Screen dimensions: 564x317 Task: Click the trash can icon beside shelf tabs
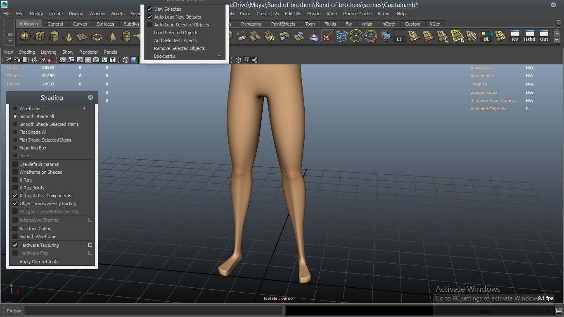559,23
